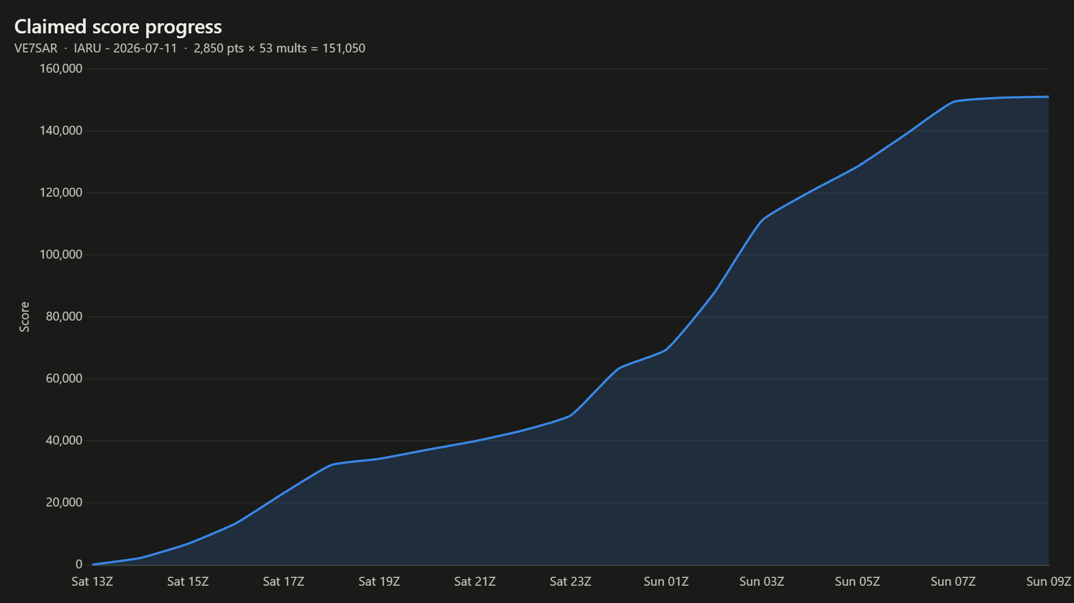The height and width of the screenshot is (603, 1074).
Task: Click the 'Sun 07Z' x-axis label
Action: point(953,582)
